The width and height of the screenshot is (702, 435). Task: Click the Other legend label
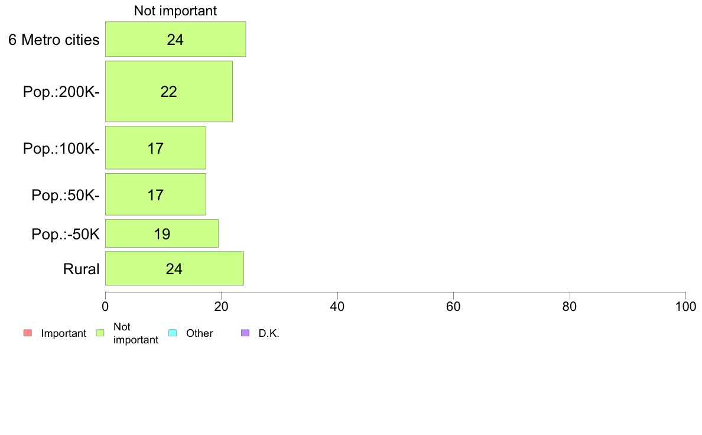(x=200, y=333)
